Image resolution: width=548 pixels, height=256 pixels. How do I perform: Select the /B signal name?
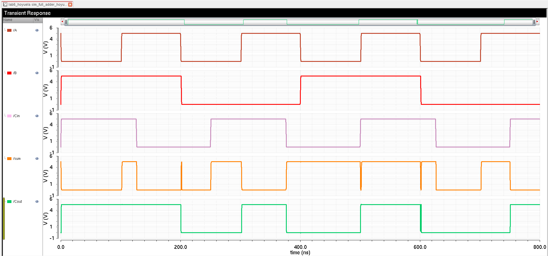coord(15,73)
